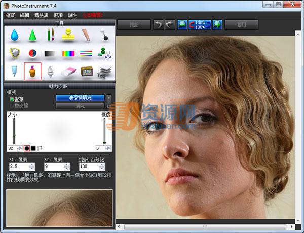
Task: Click the zoom in magnifier
Action: [217, 25]
